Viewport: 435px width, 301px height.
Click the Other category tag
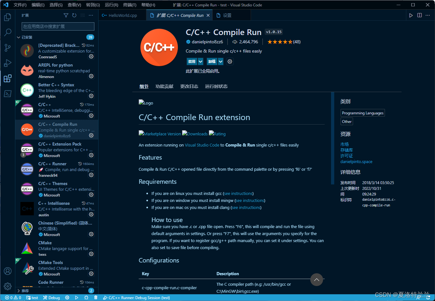[x=347, y=121]
